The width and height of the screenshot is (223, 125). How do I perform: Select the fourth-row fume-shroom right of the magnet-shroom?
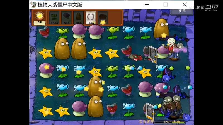146,89
